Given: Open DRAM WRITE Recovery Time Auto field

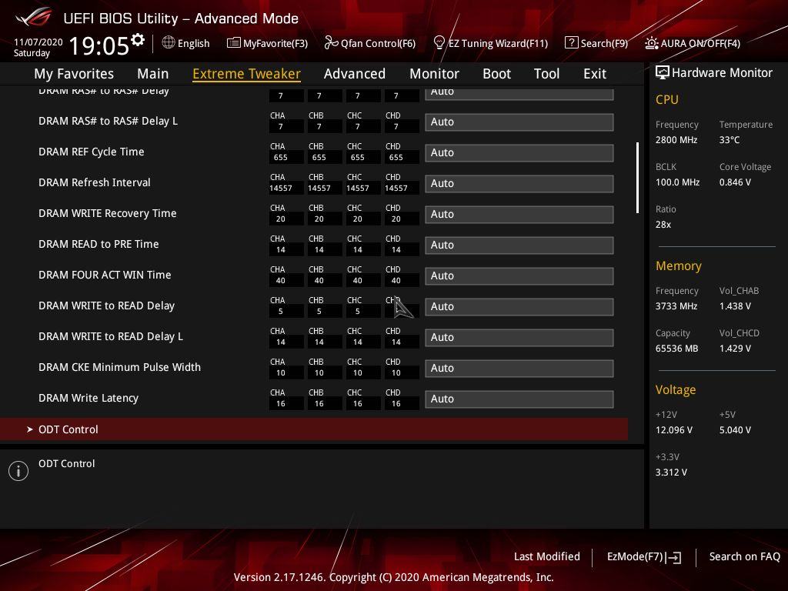Looking at the screenshot, I should tap(519, 214).
